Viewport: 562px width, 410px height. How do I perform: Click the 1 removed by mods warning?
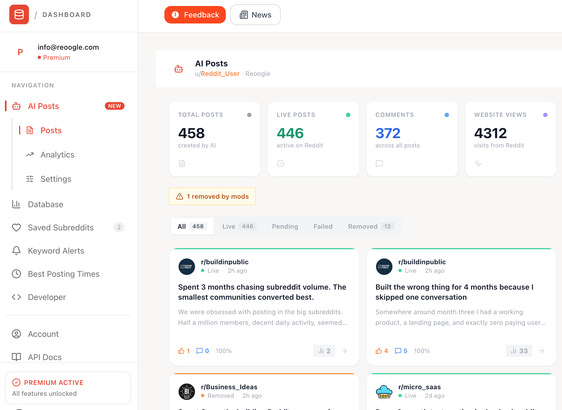pos(212,196)
